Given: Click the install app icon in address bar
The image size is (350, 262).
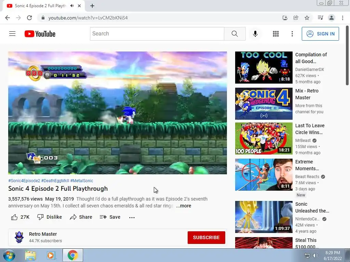Looking at the screenshot, I should click(x=285, y=18).
